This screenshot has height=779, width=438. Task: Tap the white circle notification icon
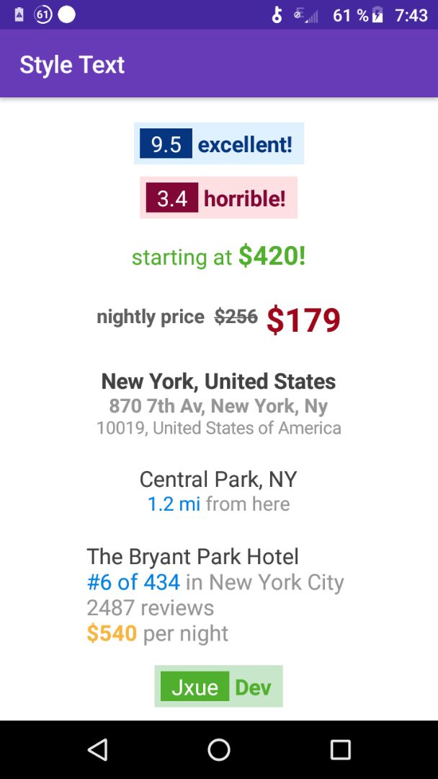(x=66, y=14)
